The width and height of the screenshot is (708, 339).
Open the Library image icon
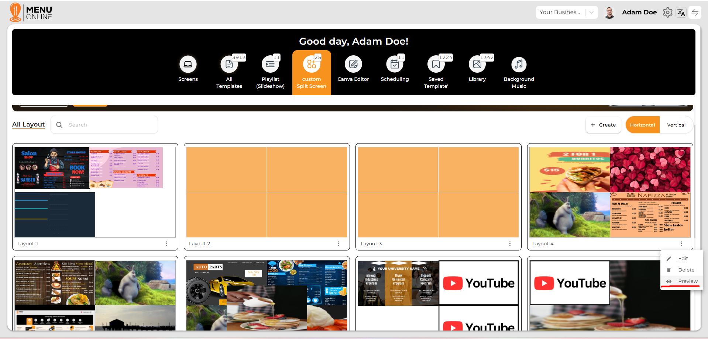click(477, 65)
